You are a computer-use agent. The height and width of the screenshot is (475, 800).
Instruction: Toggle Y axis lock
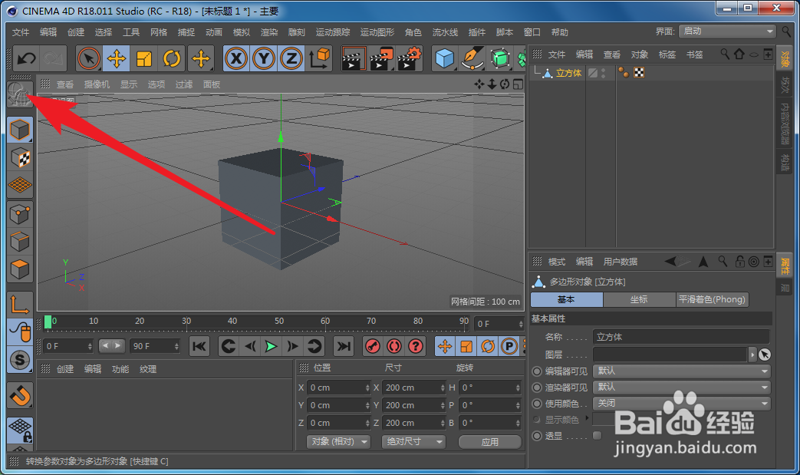[264, 58]
